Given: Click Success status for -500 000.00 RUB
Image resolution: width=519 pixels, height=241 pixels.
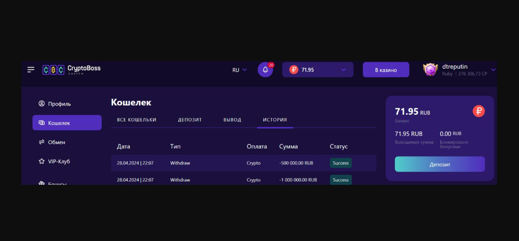Looking at the screenshot, I should point(341,163).
